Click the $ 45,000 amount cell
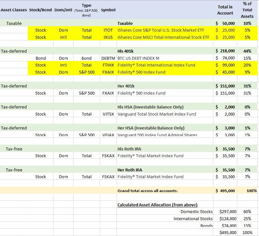The height and width of the screenshot is (236, 259). pyautogui.click(x=225, y=72)
